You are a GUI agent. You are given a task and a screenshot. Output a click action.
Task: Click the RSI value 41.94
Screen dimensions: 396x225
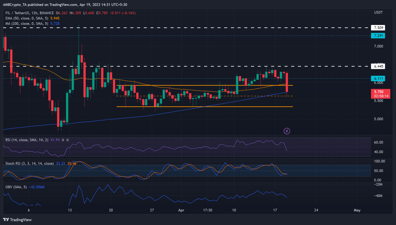[x=55, y=140]
